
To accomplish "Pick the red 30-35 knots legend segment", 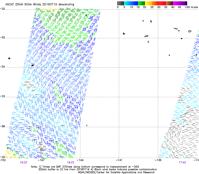I will [162, 3].
